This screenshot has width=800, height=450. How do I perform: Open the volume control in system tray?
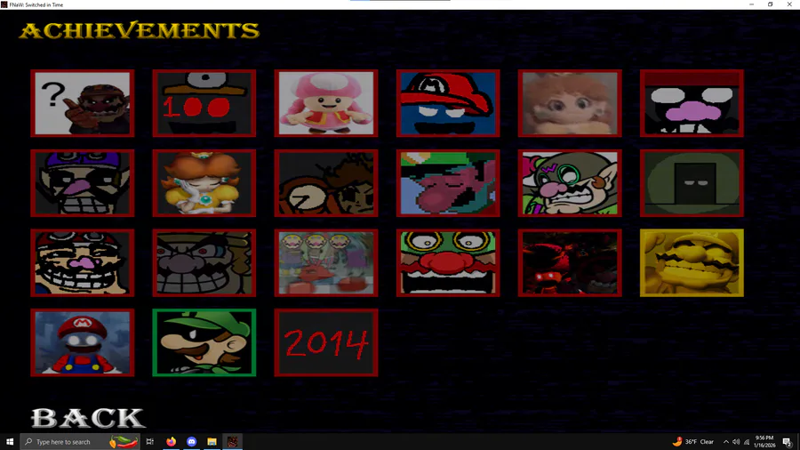point(736,442)
